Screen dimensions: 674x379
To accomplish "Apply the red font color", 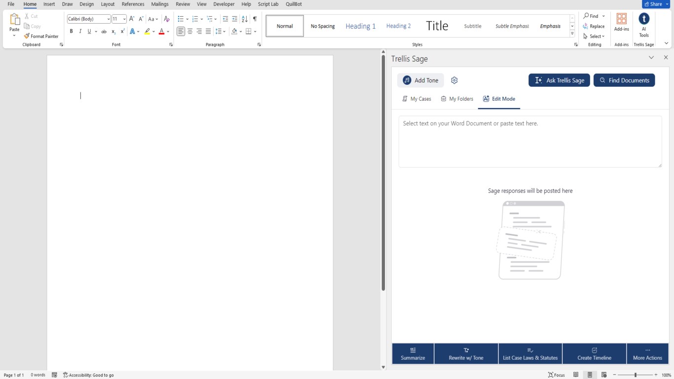I will coord(161,32).
